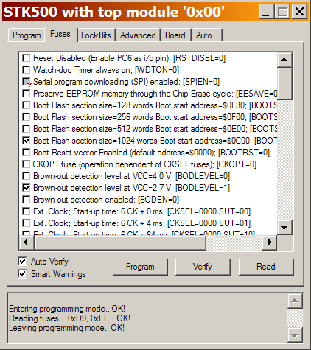Click the Verify button

click(203, 267)
